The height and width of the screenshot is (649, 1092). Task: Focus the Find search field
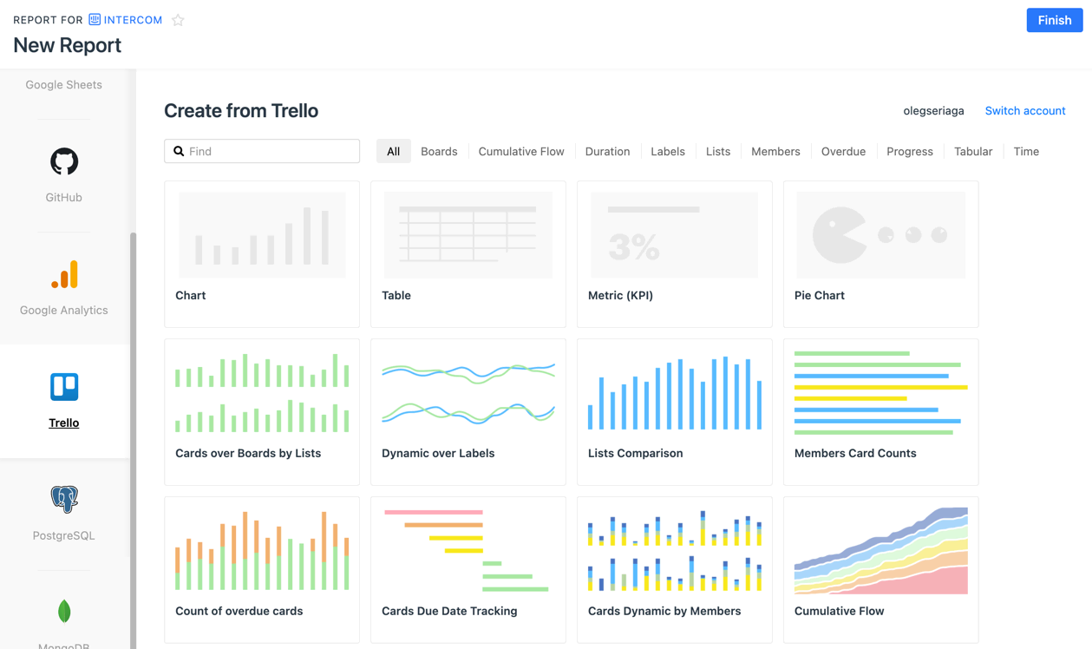pos(262,151)
